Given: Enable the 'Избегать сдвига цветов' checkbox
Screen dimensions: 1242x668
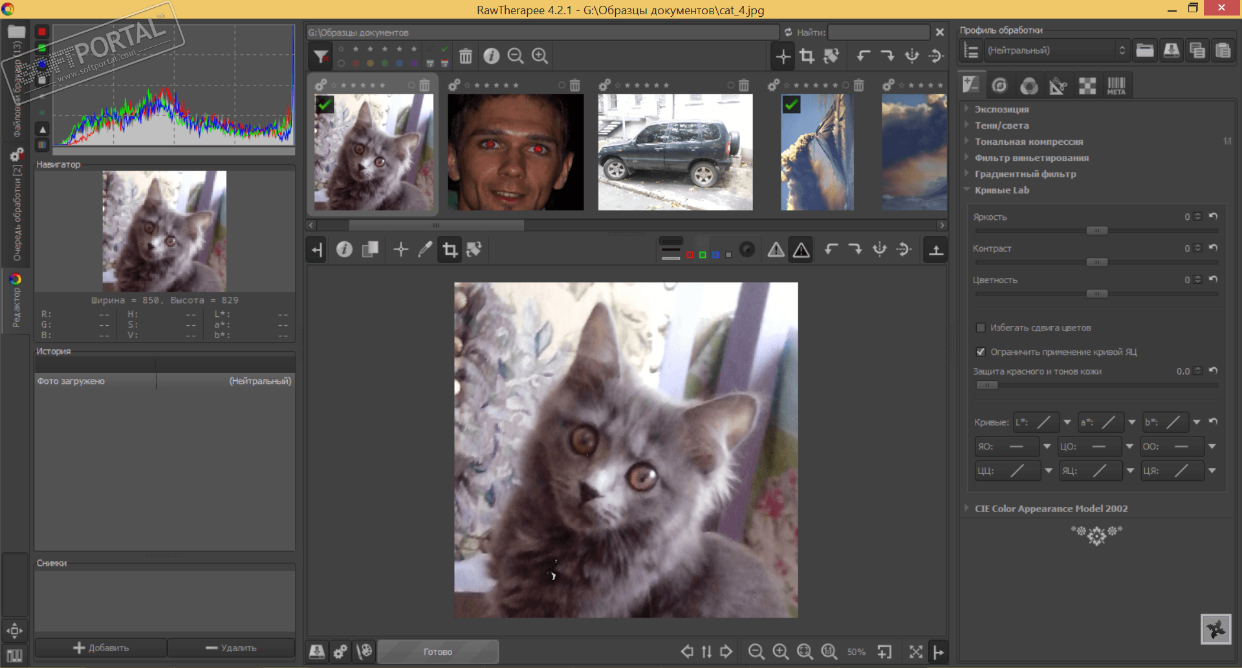Looking at the screenshot, I should click(x=981, y=328).
